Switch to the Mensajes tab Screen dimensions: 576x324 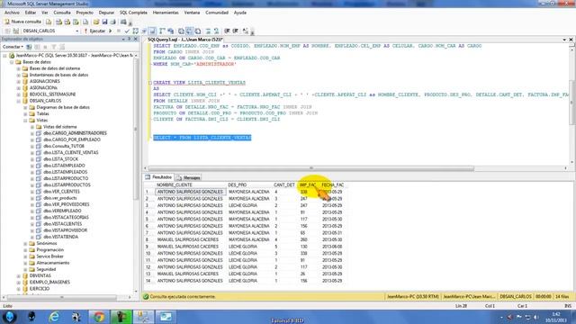[x=189, y=178]
